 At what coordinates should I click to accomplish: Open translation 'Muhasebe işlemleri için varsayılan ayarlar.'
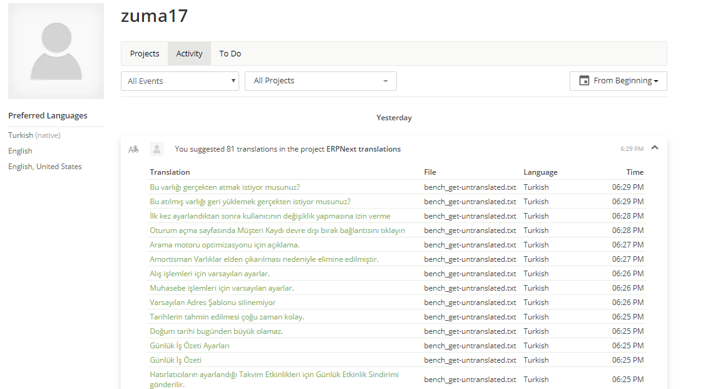tap(222, 288)
